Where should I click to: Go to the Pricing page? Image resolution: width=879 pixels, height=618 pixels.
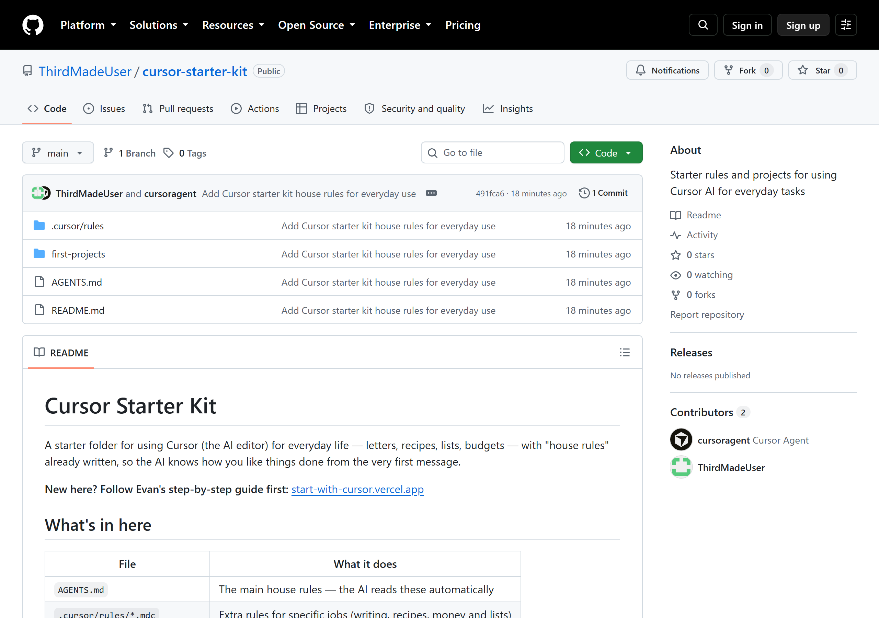point(463,25)
